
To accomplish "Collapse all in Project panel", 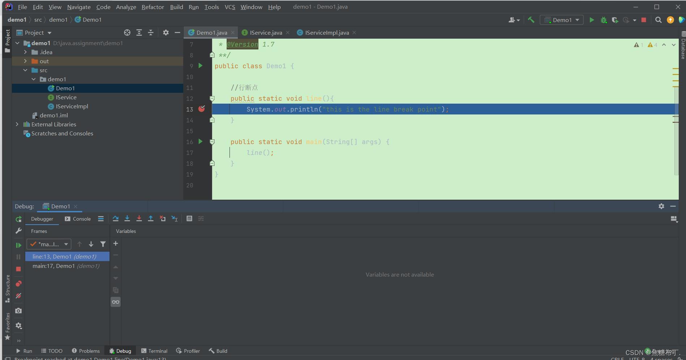I will pyautogui.click(x=151, y=32).
